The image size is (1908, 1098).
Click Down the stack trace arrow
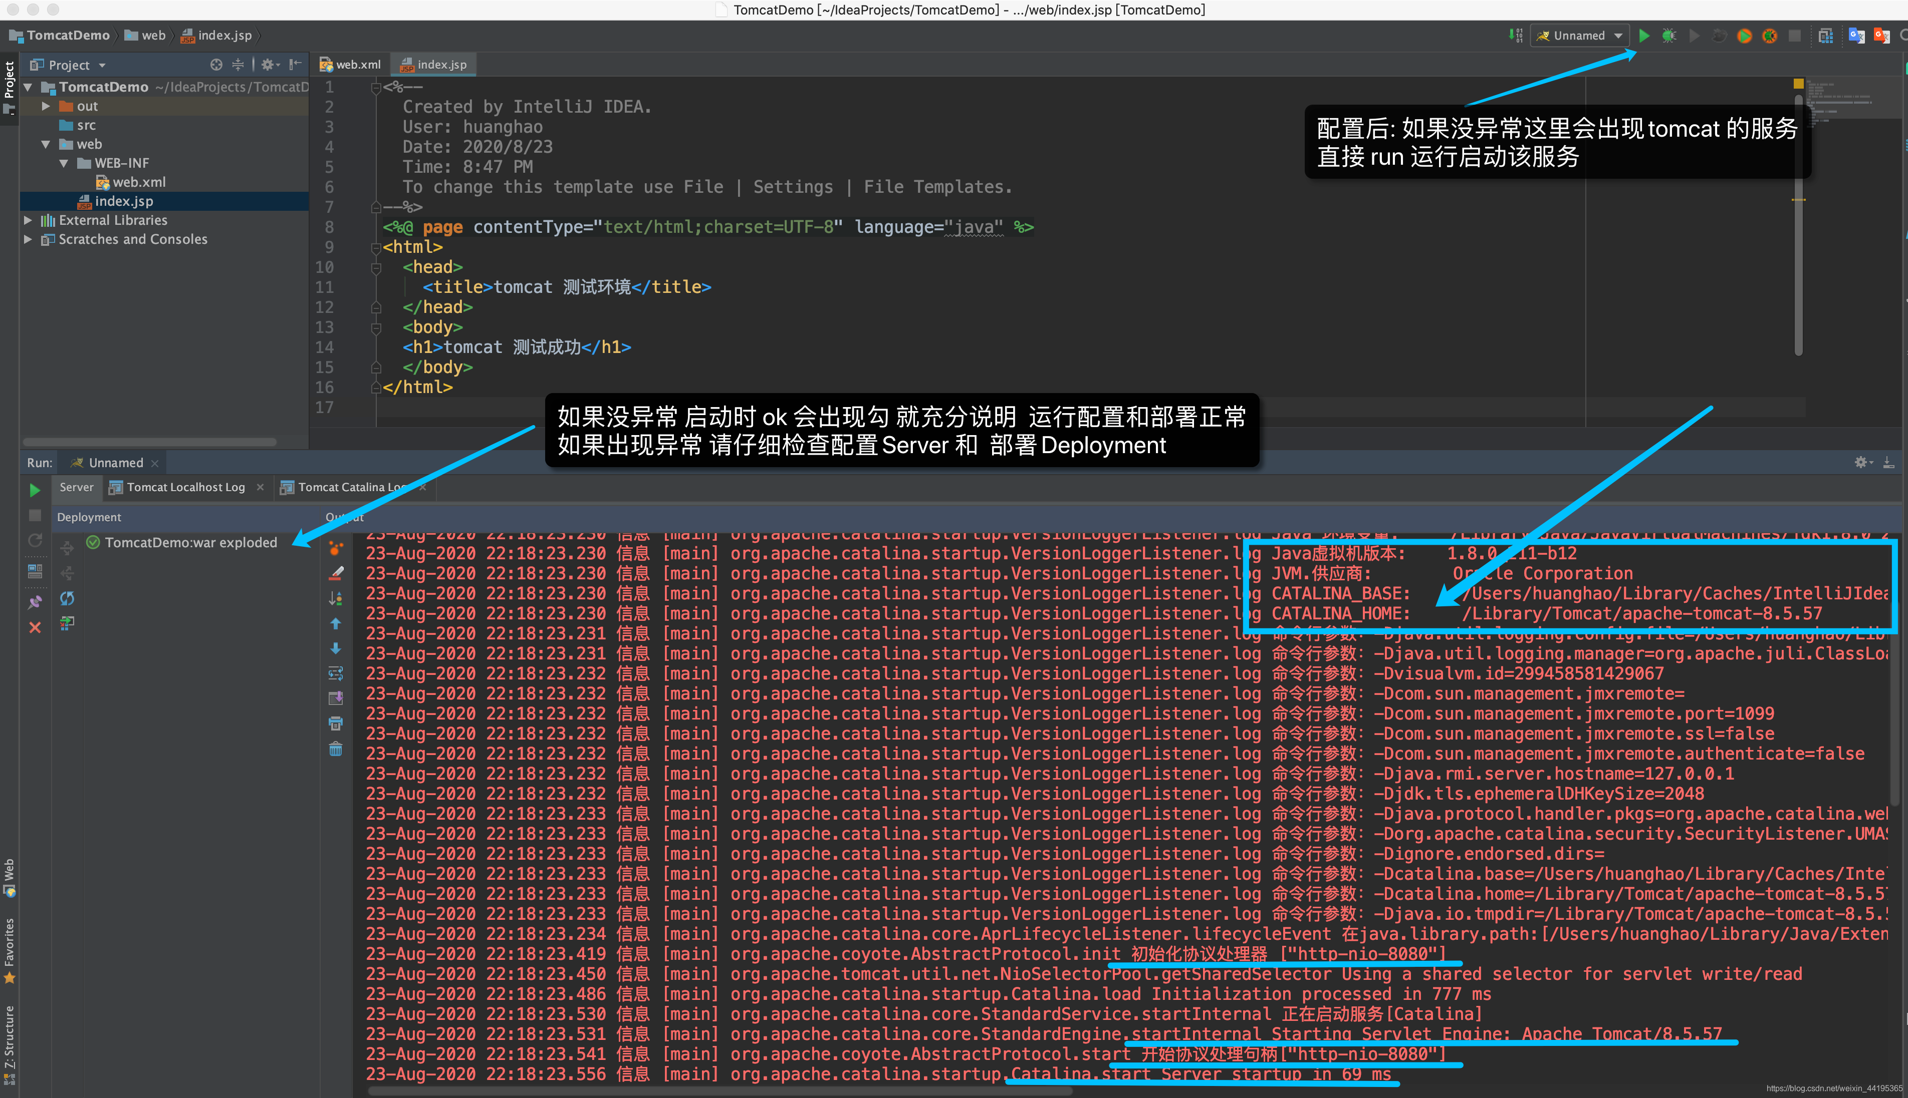336,648
